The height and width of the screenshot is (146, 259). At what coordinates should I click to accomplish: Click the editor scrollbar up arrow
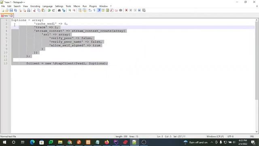(257, 20)
